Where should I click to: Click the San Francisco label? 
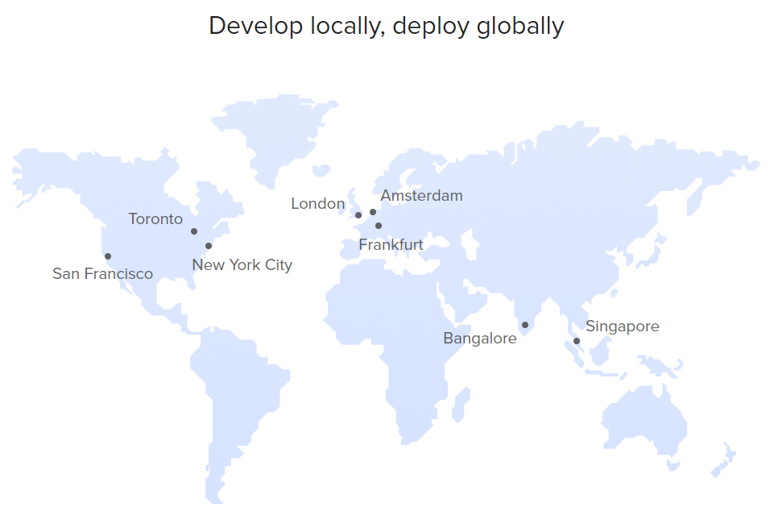(x=102, y=274)
